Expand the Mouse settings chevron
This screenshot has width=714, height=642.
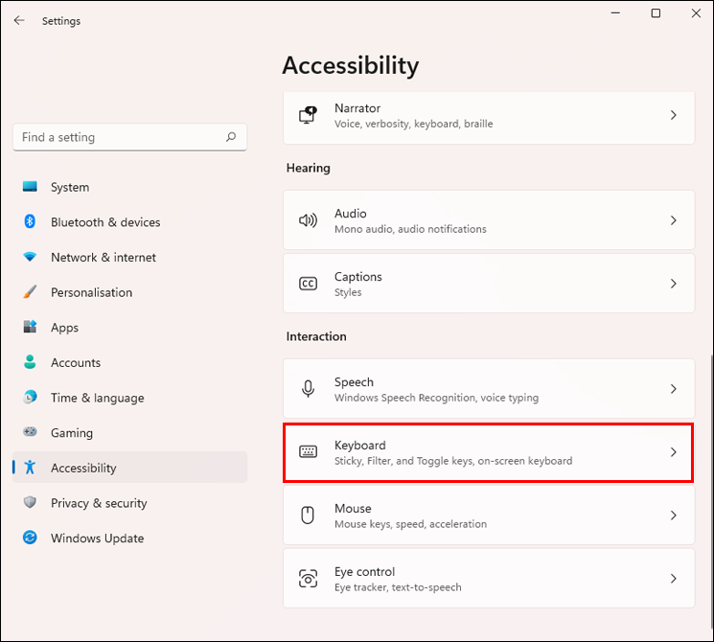coord(674,516)
